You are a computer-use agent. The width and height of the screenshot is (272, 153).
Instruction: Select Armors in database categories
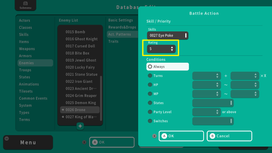pos(25,56)
